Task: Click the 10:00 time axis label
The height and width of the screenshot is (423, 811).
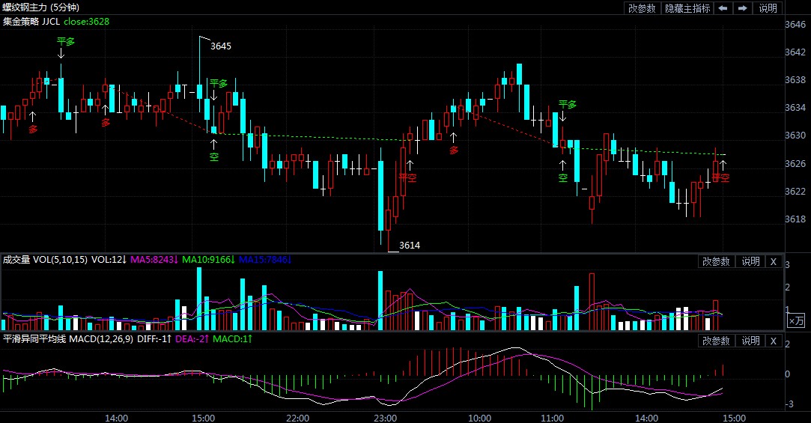Action: 479,418
